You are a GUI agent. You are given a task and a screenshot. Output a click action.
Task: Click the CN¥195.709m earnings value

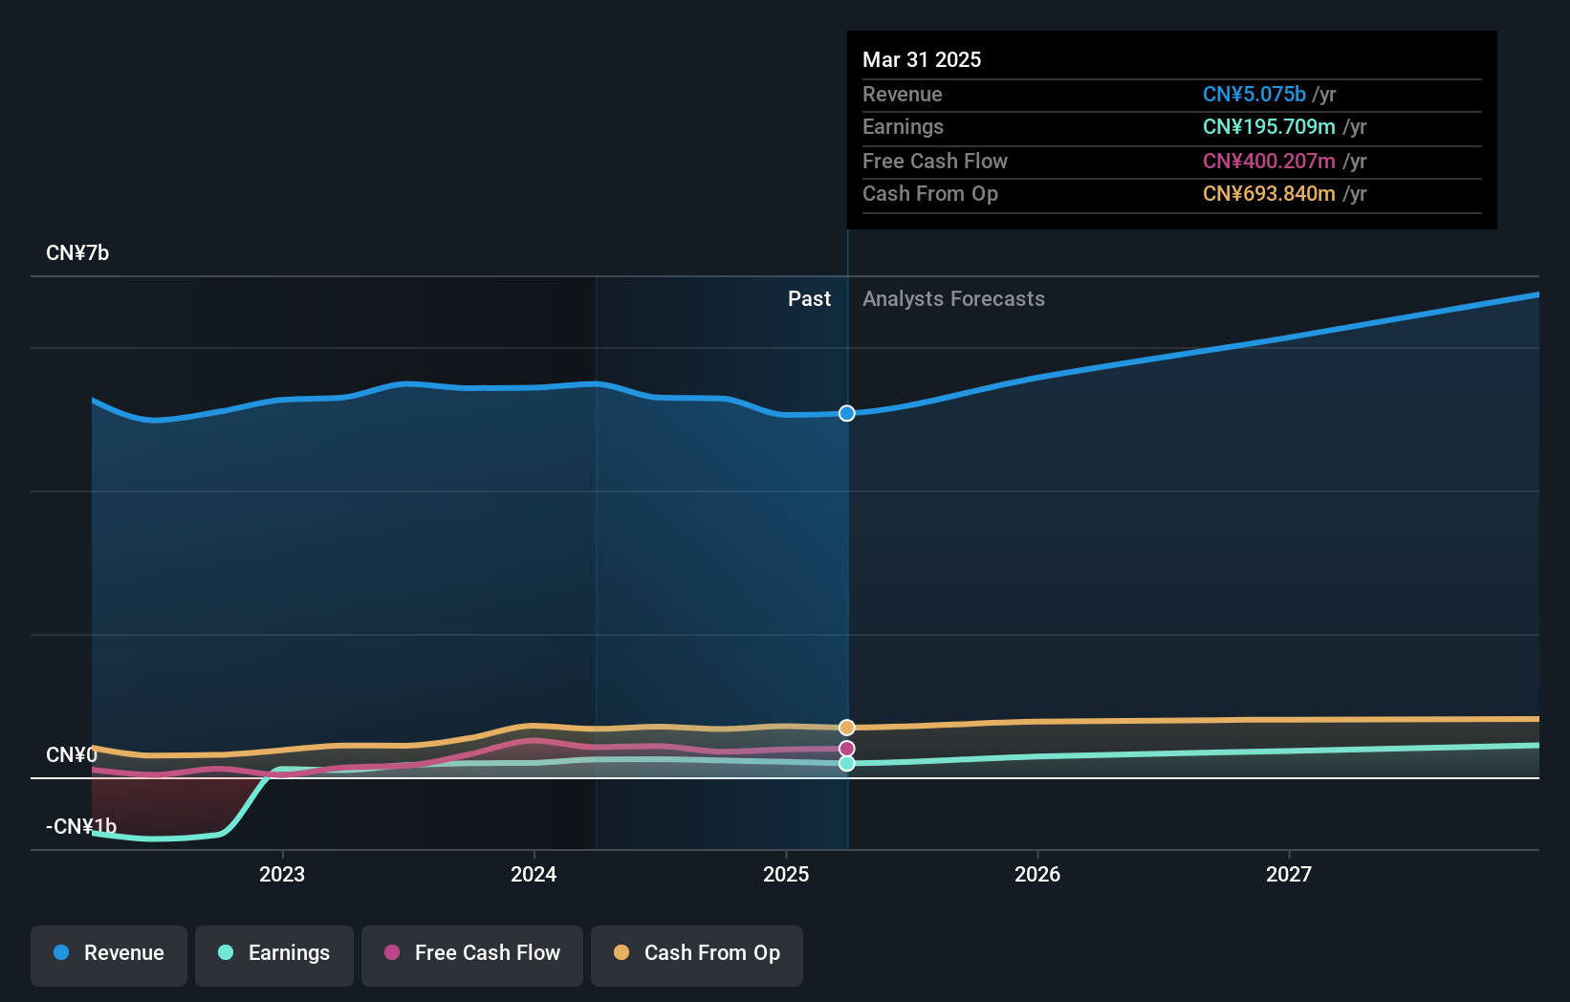click(x=1269, y=127)
